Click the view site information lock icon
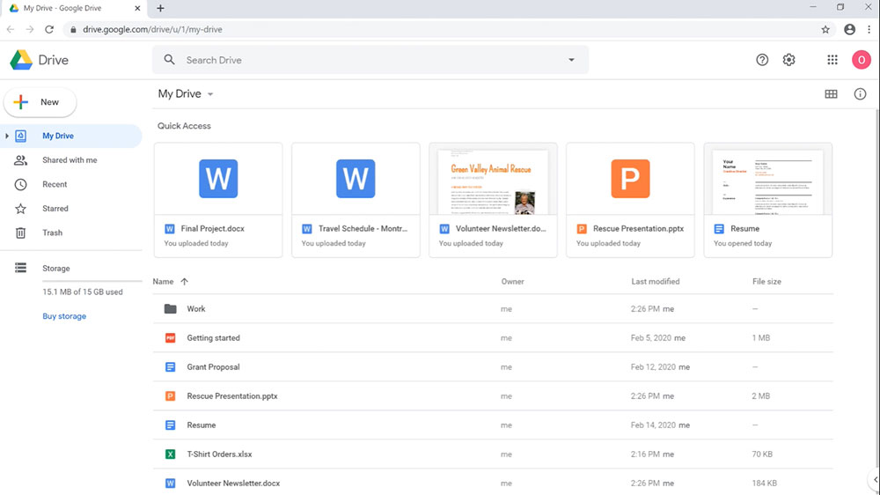This screenshot has height=495, width=880. 73,30
